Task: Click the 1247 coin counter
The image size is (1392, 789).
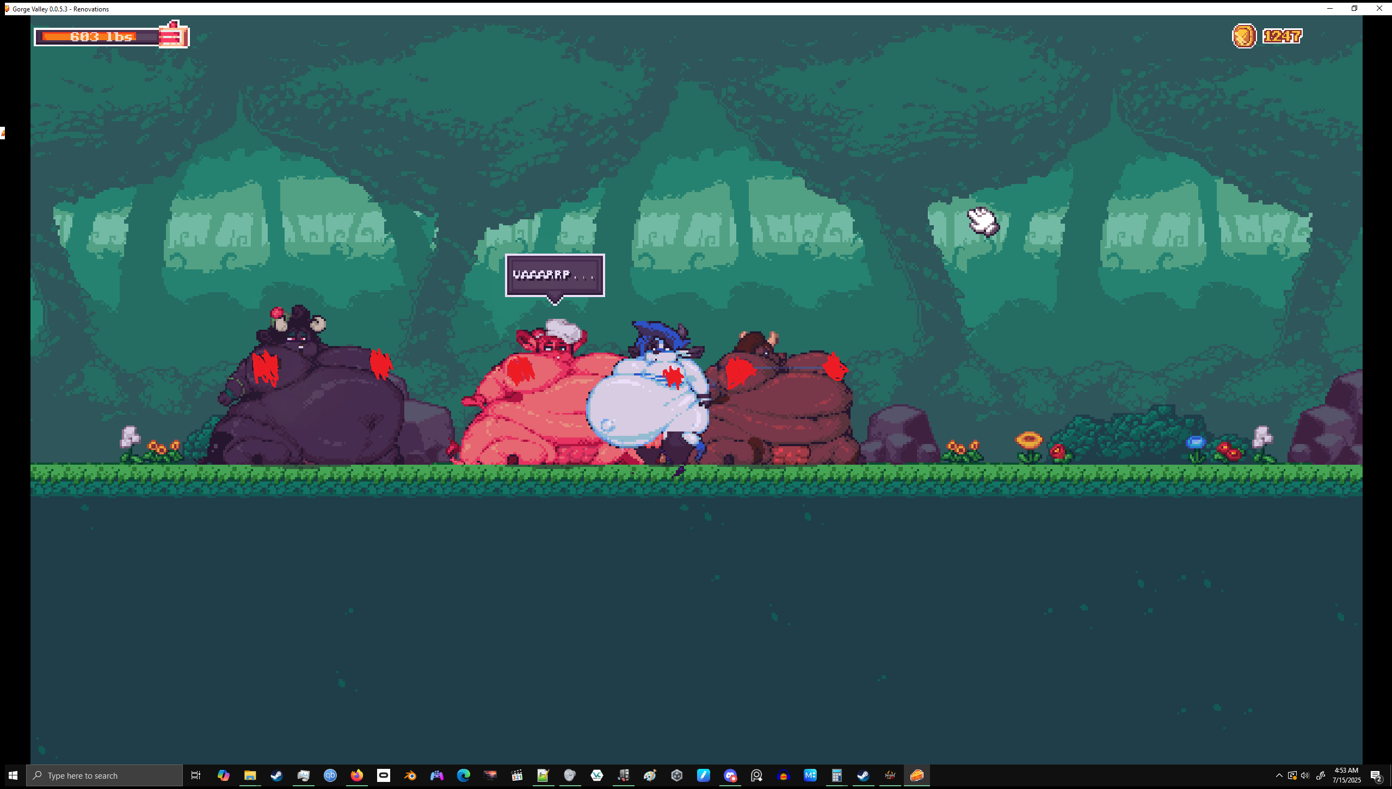Action: click(x=1282, y=36)
